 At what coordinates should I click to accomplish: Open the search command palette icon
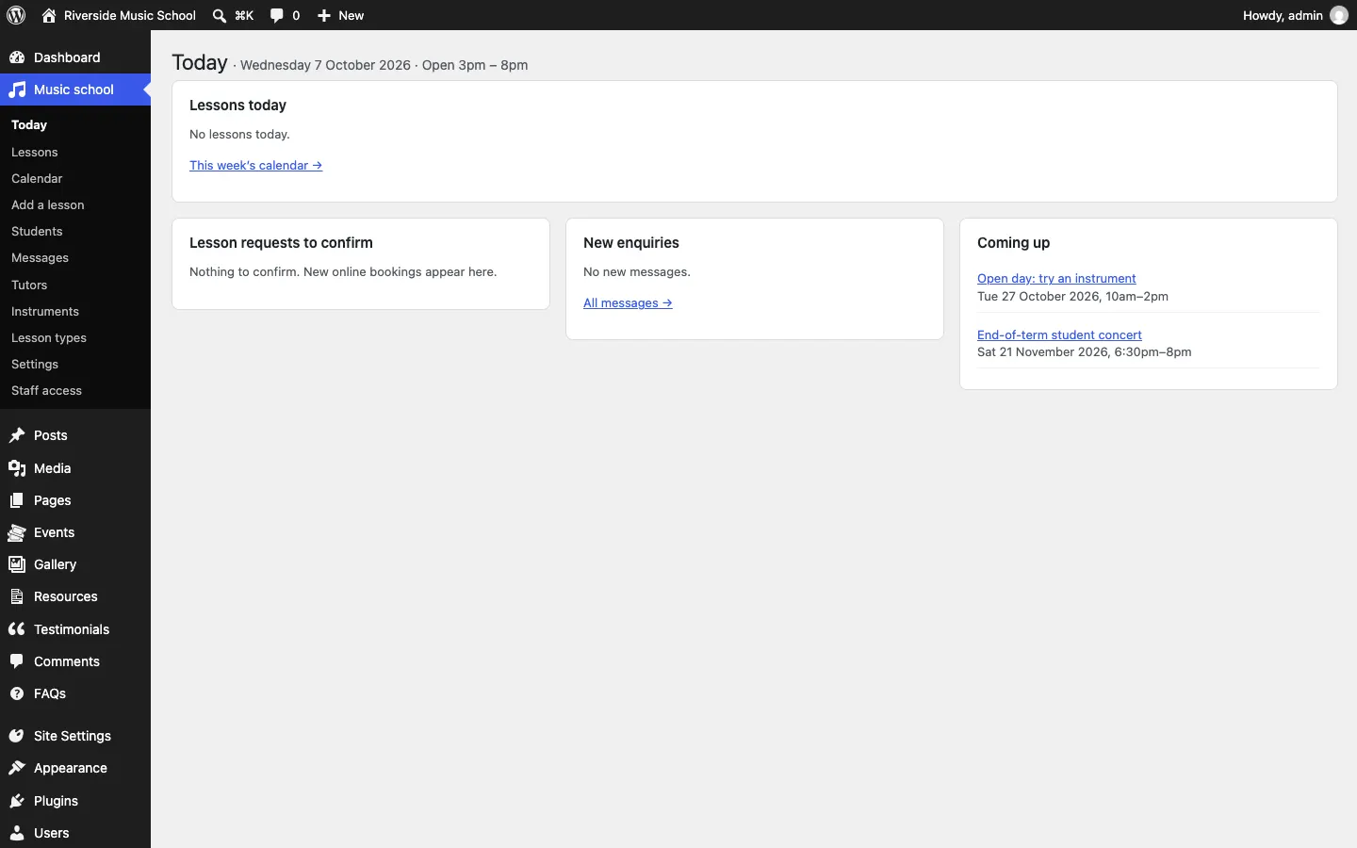click(x=220, y=15)
